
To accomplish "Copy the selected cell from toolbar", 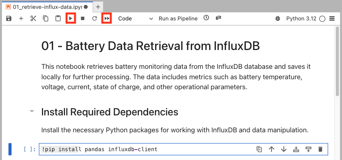I will pos(45,18).
